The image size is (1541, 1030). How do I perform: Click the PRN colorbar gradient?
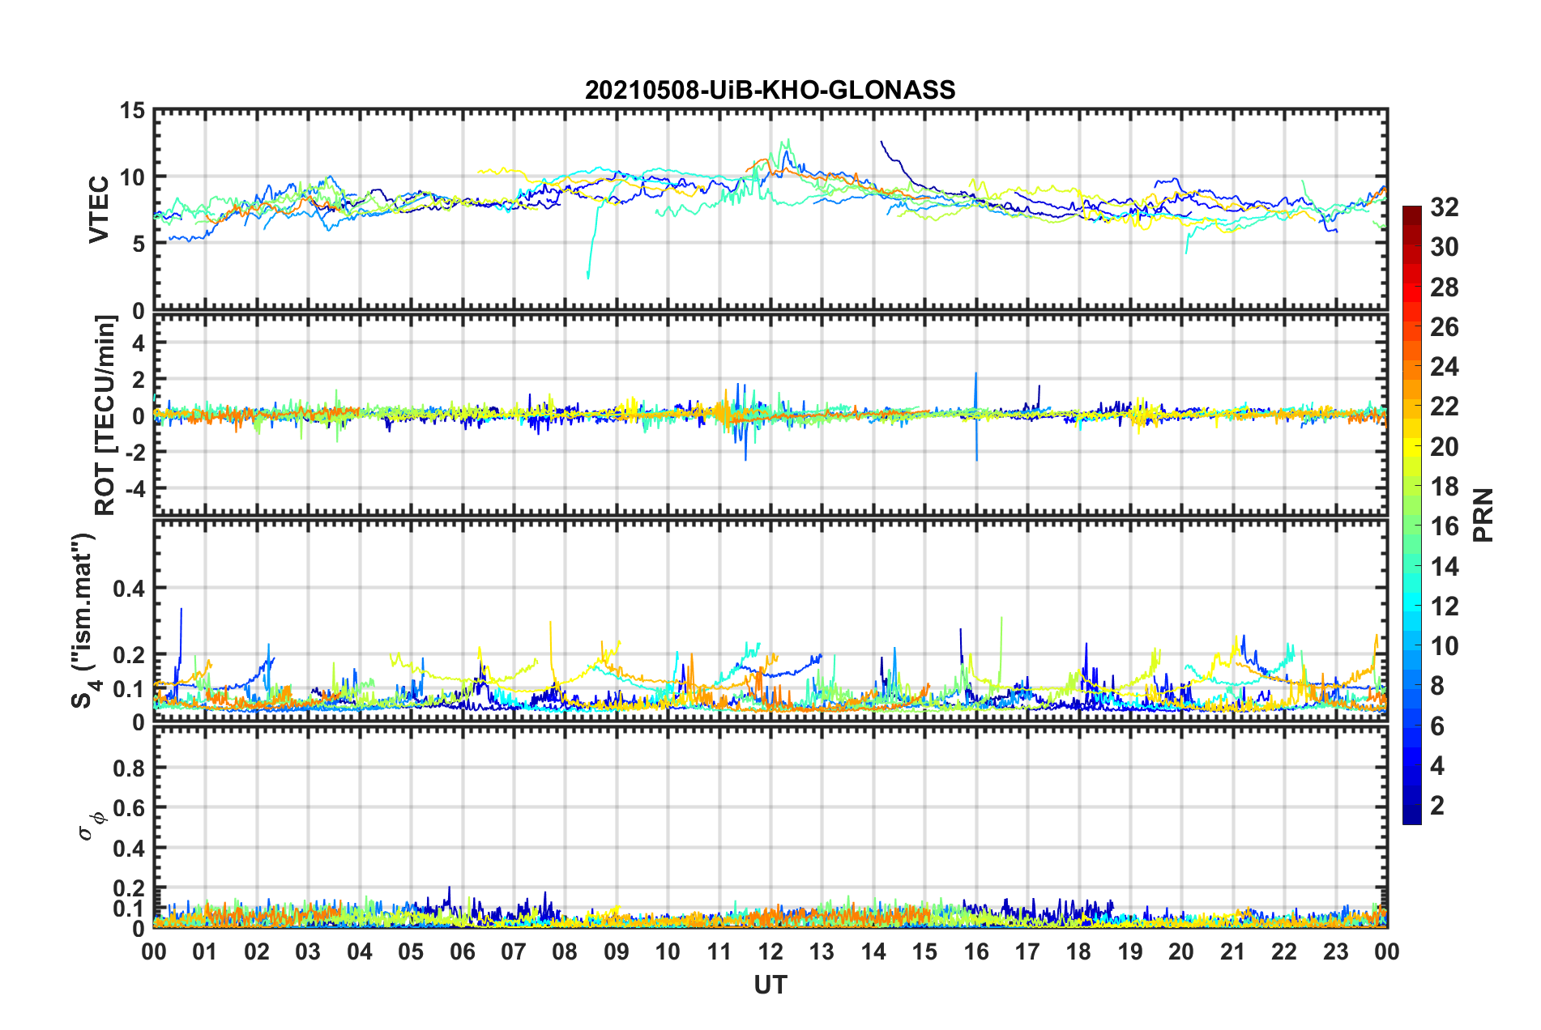[1411, 515]
